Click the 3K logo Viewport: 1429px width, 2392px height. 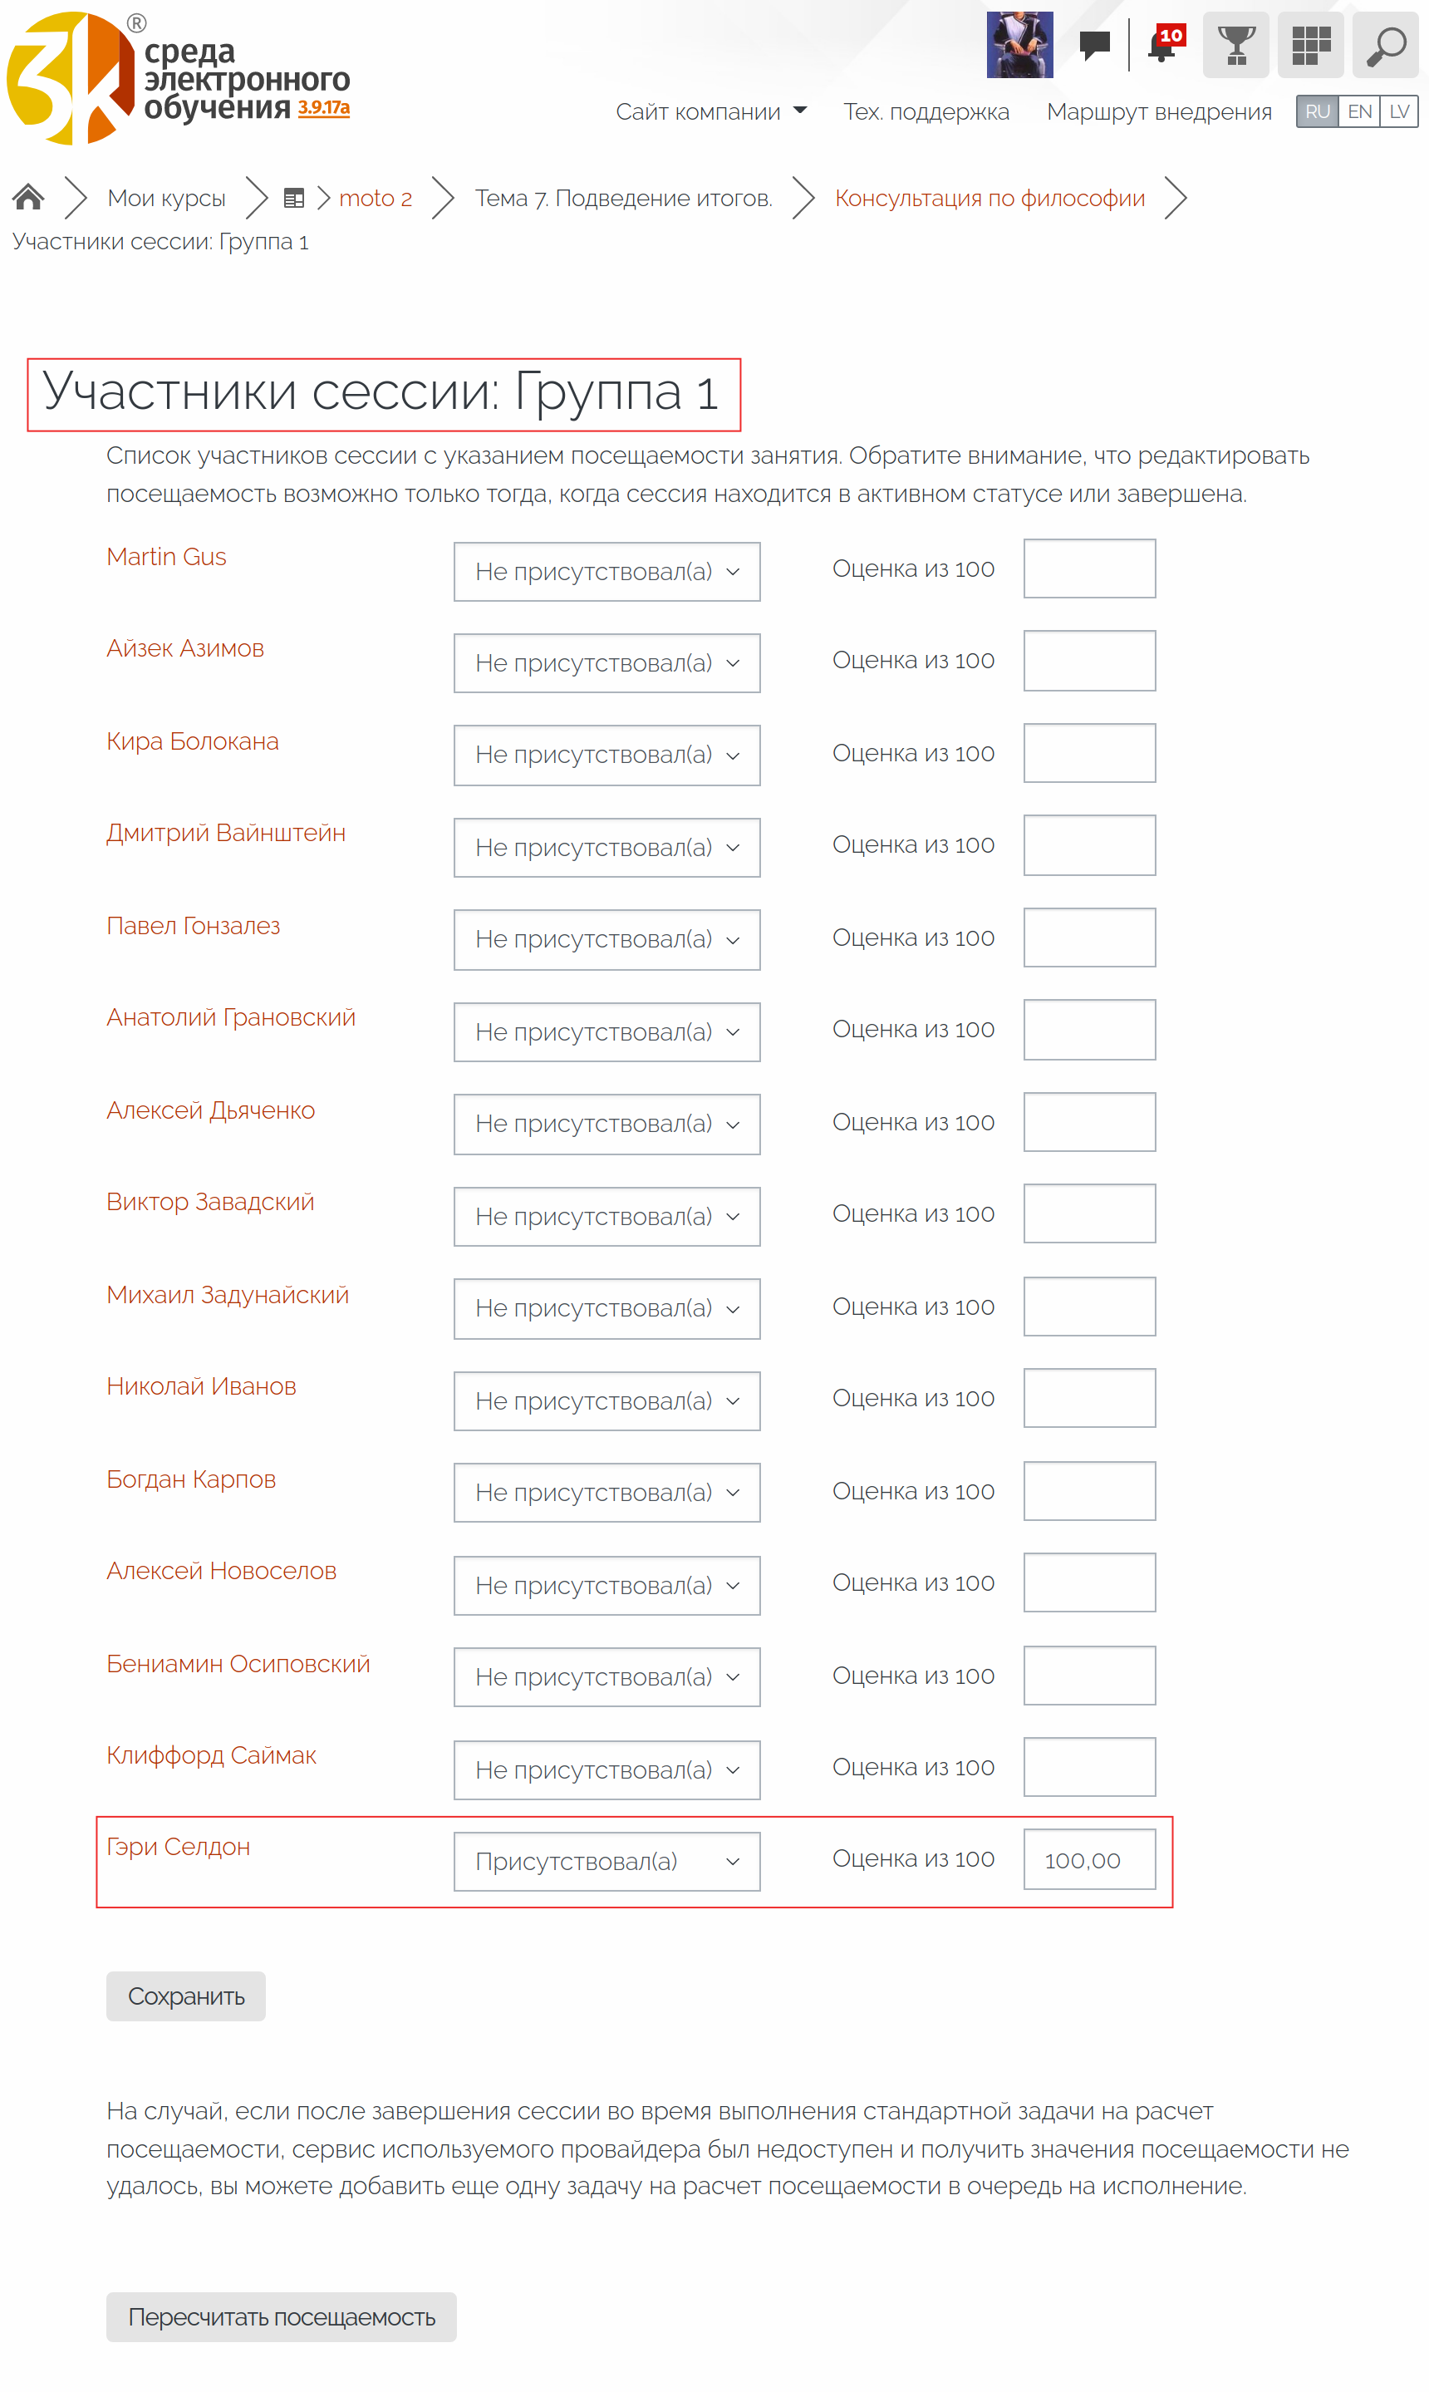71,78
